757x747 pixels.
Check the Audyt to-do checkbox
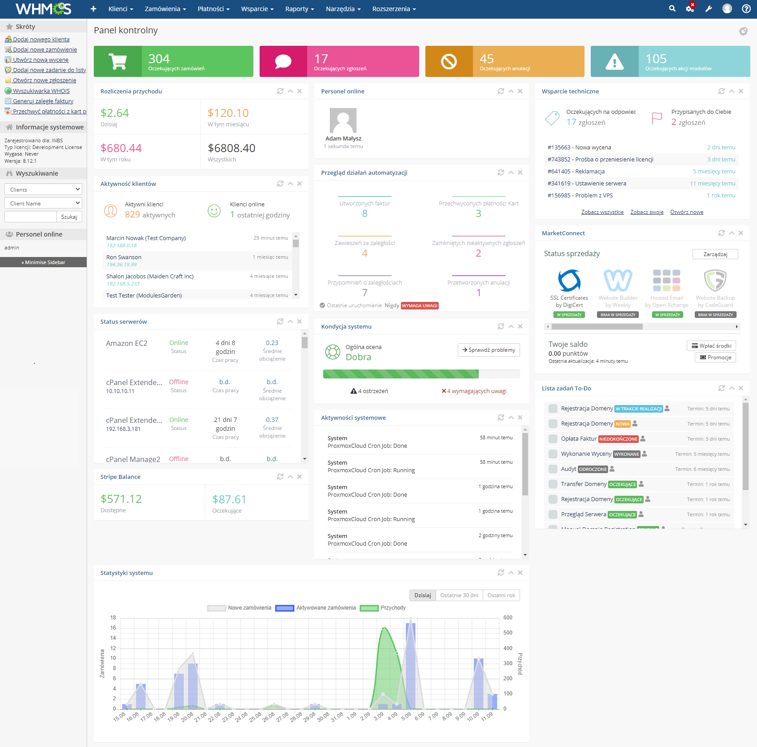tap(553, 469)
